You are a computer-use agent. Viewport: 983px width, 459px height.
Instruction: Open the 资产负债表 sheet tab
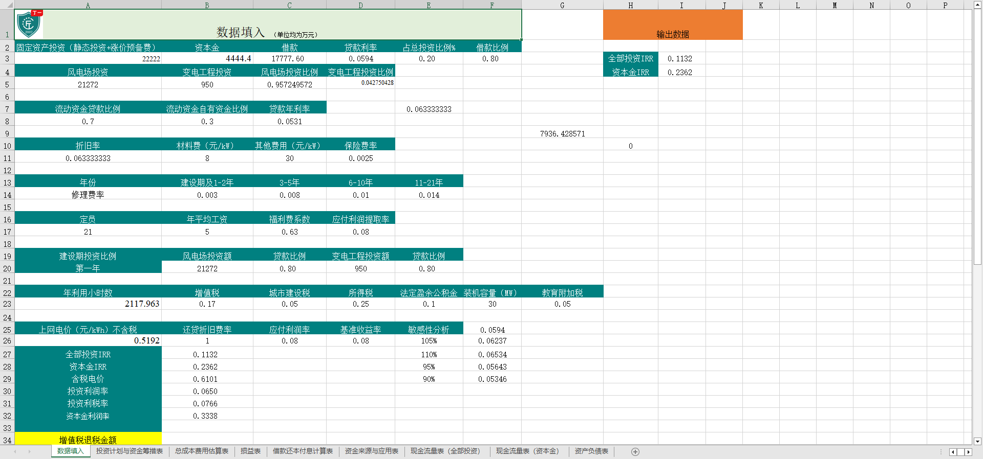coord(591,451)
